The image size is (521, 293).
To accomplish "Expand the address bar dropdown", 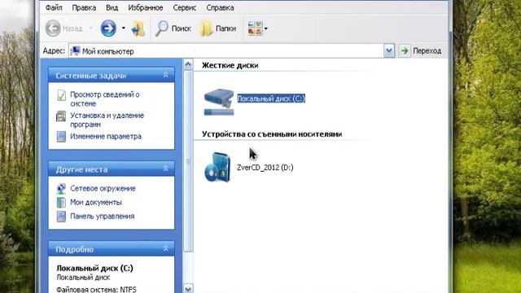I will coord(389,51).
